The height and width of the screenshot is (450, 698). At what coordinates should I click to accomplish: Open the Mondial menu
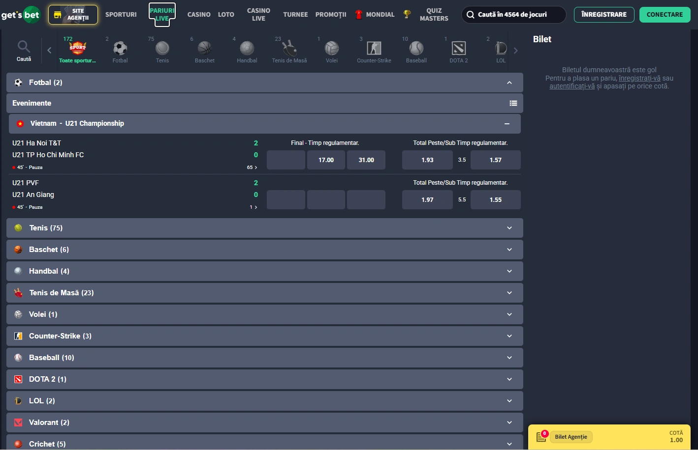coord(380,14)
